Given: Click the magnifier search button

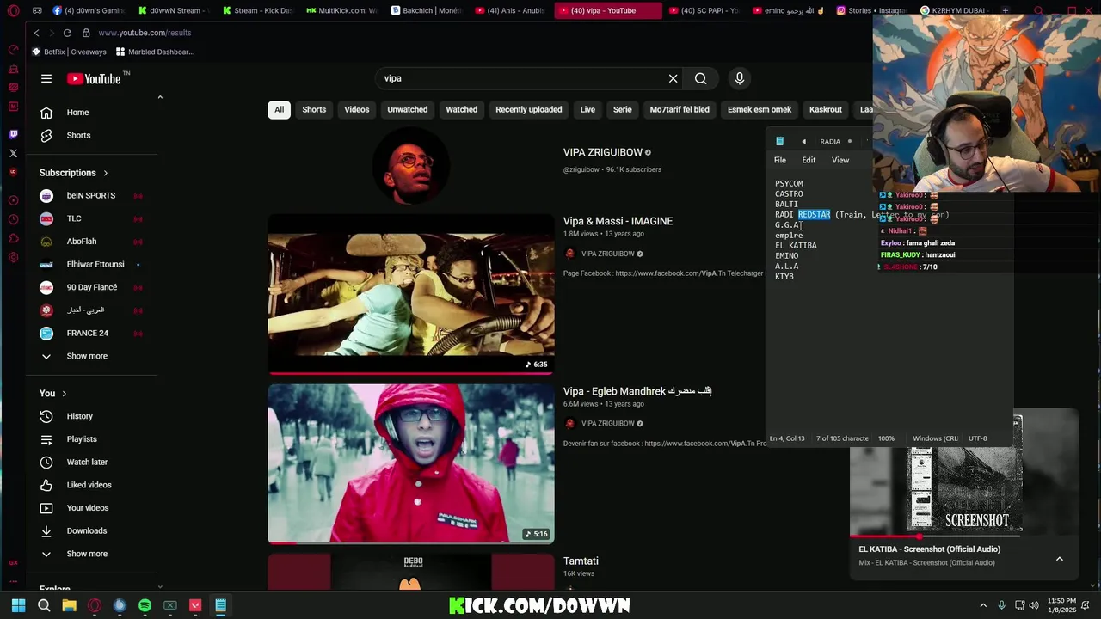Looking at the screenshot, I should tap(701, 78).
